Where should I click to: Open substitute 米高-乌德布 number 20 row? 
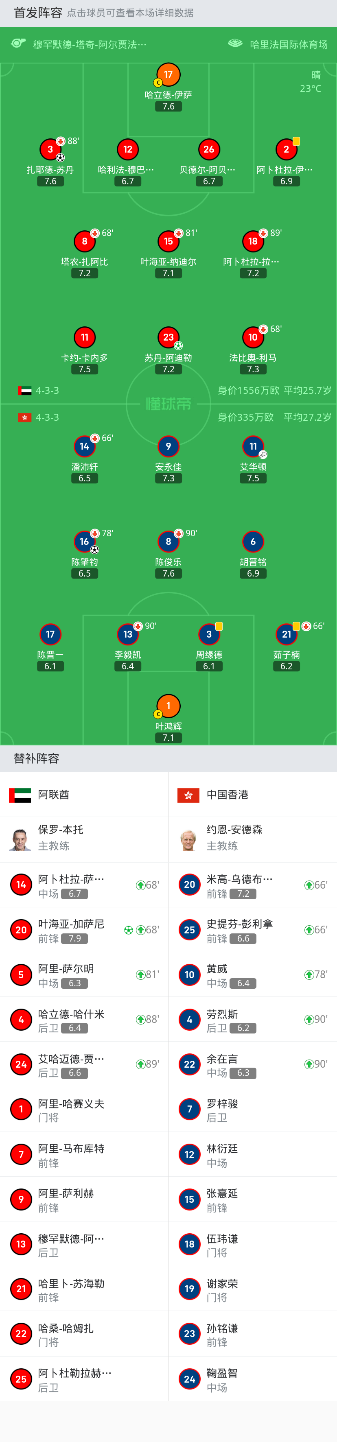253,885
